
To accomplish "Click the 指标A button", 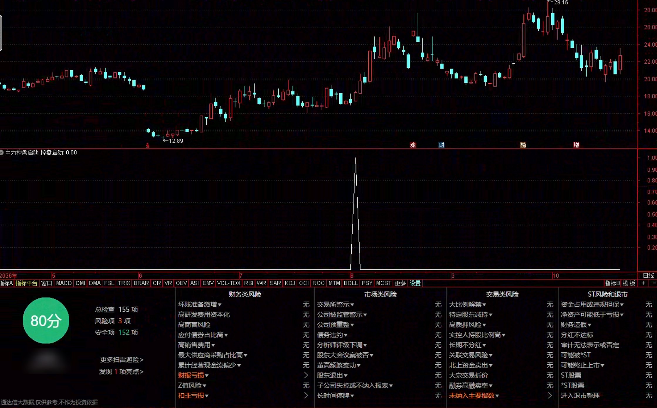I will [6, 283].
